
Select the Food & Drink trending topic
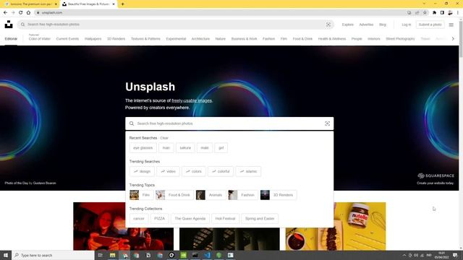tap(174, 195)
